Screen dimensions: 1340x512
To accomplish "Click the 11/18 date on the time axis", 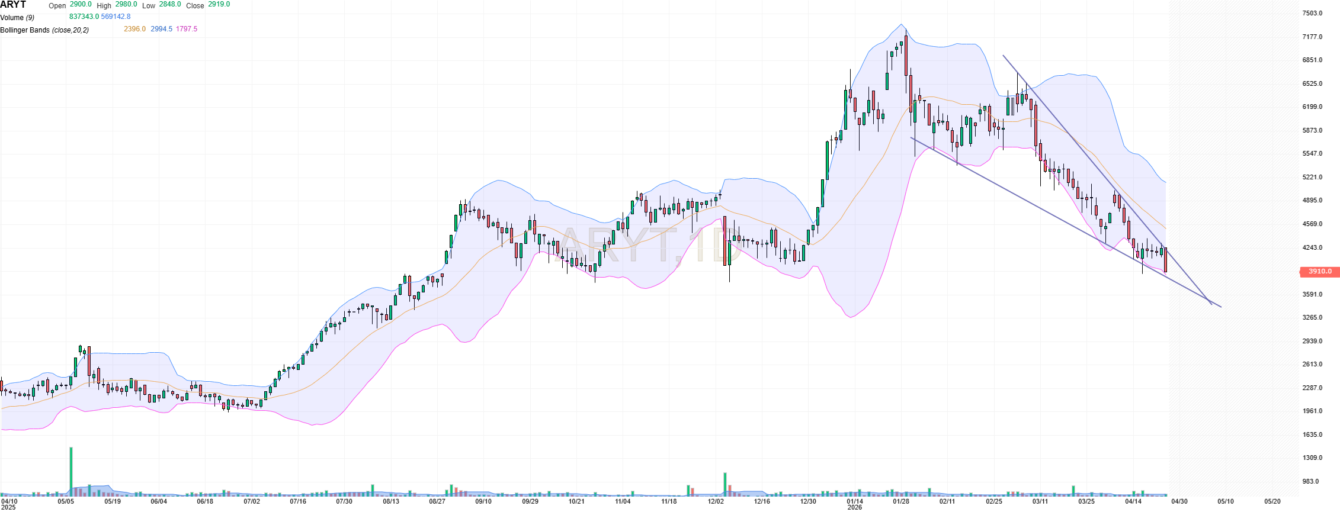I will coord(669,502).
